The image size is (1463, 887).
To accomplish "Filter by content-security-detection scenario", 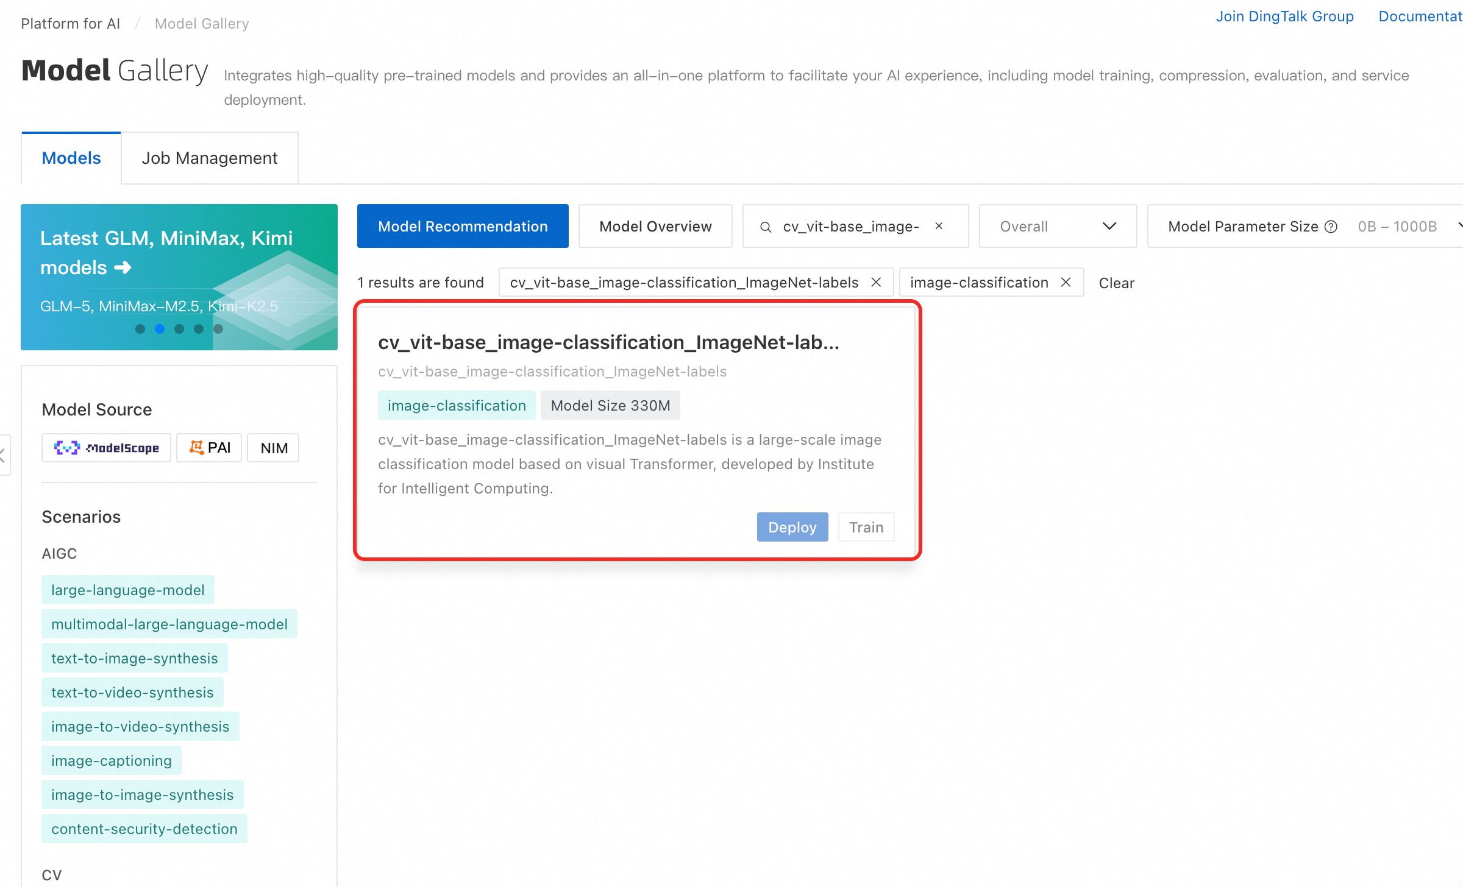I will (144, 829).
